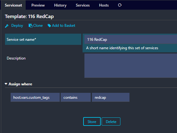Open the History tab
This screenshot has width=177, height=133.
coord(60,5)
